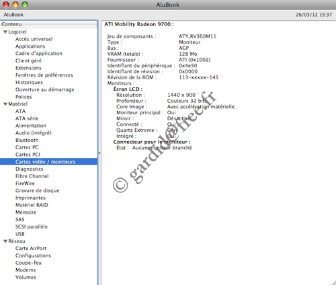Click the Écran LCD heading

click(x=128, y=89)
